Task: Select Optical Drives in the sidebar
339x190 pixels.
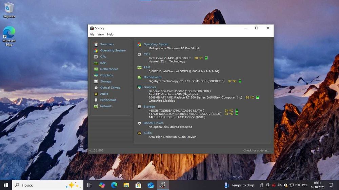Action: tap(110, 88)
